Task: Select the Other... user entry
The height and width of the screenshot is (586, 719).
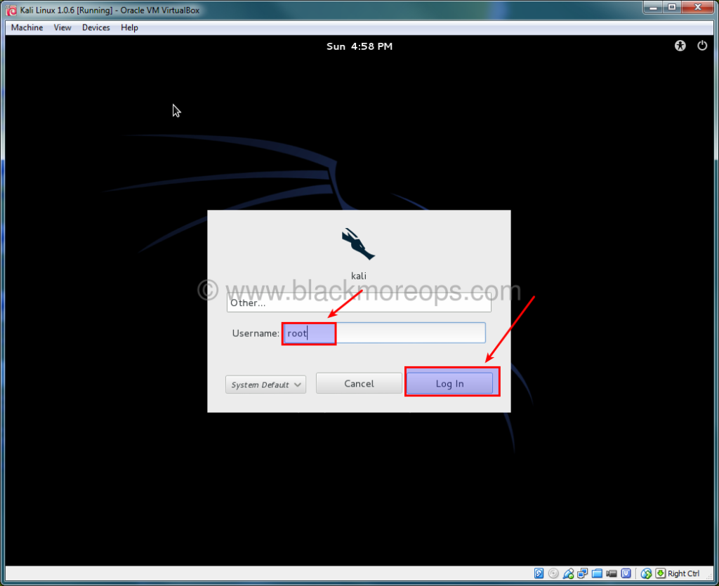Action: (359, 302)
